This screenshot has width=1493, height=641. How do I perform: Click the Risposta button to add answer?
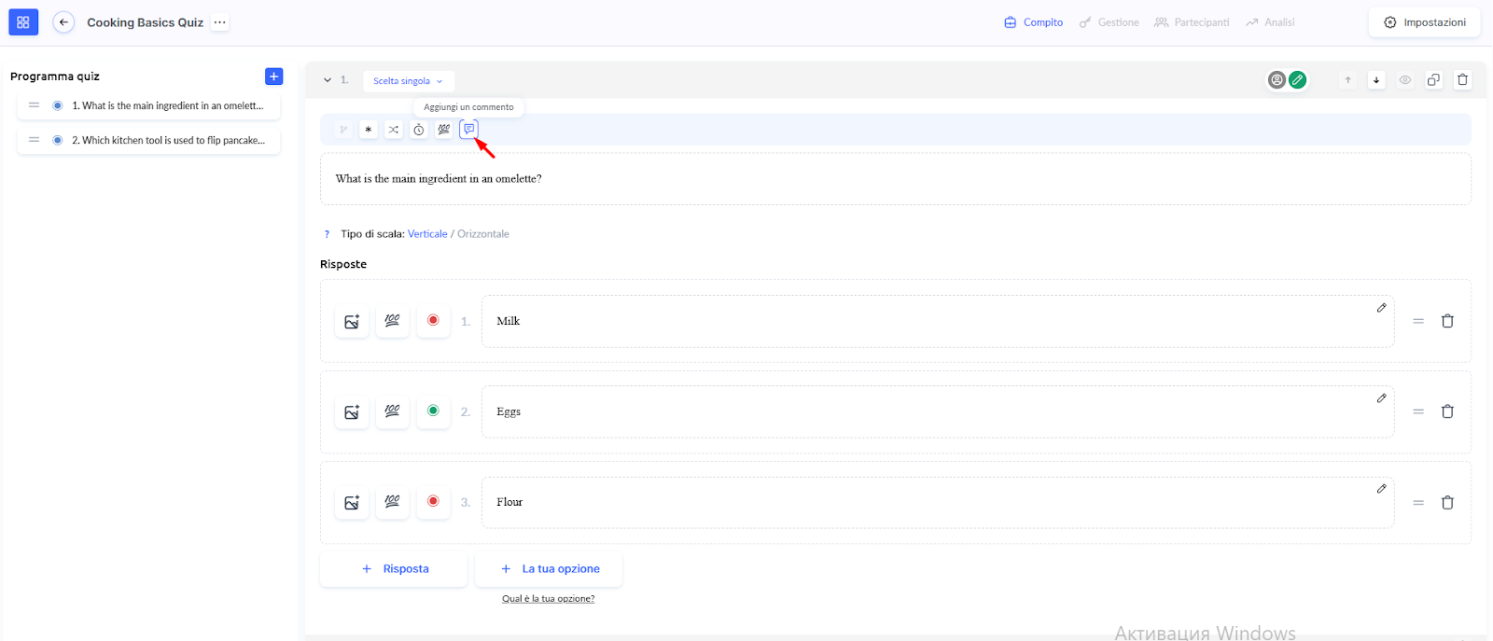tap(394, 568)
